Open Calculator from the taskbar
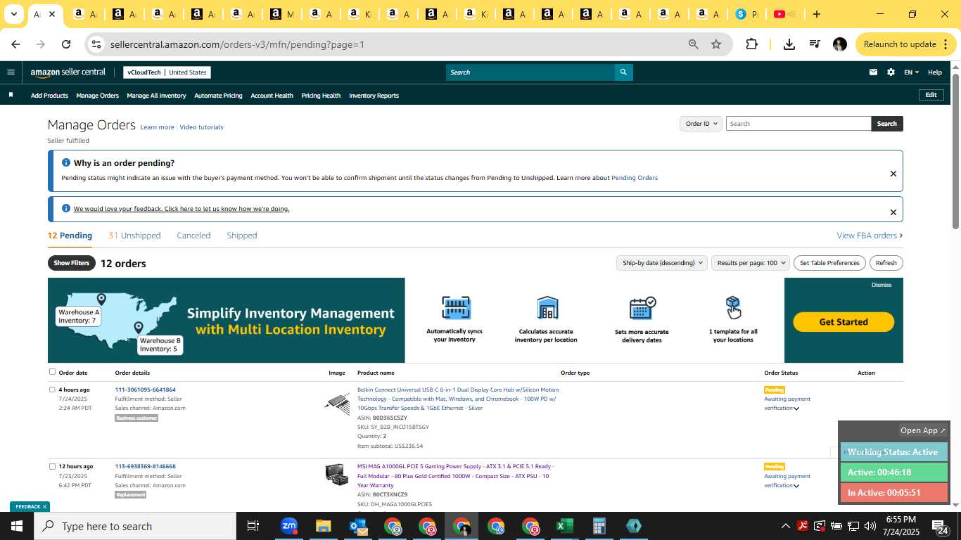The height and width of the screenshot is (540, 961). (599, 526)
